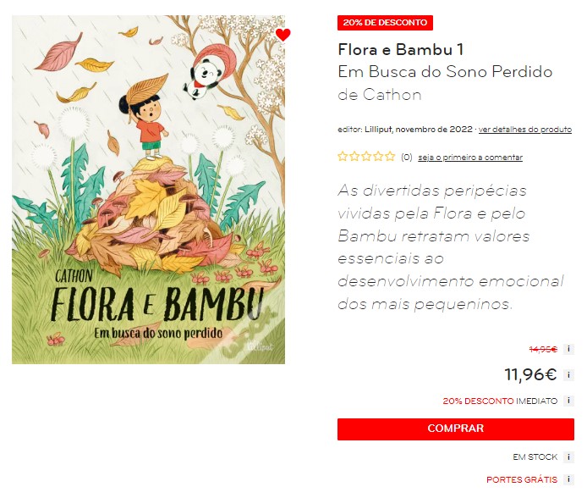
Task: Open info icon for 20% desconto imediato
Action: click(568, 401)
